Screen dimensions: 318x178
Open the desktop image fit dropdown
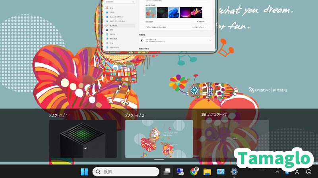pos(199,27)
